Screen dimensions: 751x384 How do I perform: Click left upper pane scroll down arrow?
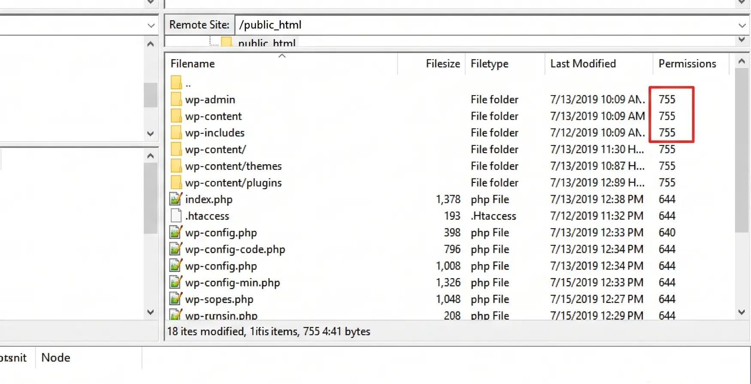point(150,133)
